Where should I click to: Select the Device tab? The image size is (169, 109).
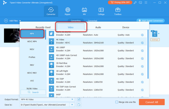tap(126, 27)
